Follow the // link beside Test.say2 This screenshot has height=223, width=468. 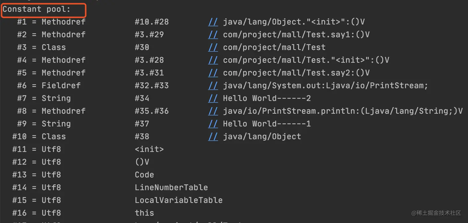point(213,72)
